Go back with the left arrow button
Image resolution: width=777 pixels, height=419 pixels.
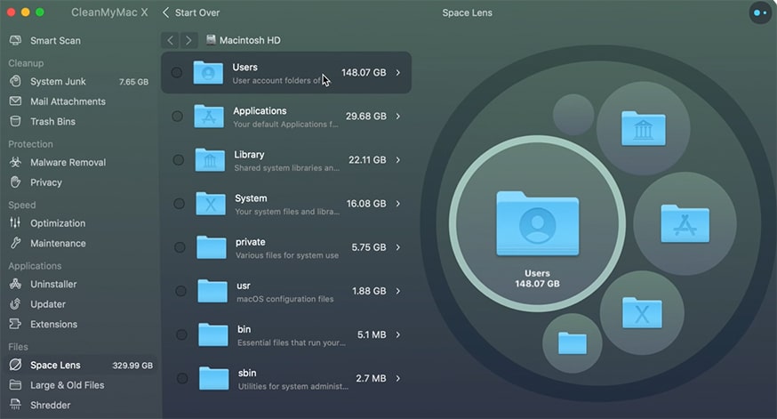170,40
